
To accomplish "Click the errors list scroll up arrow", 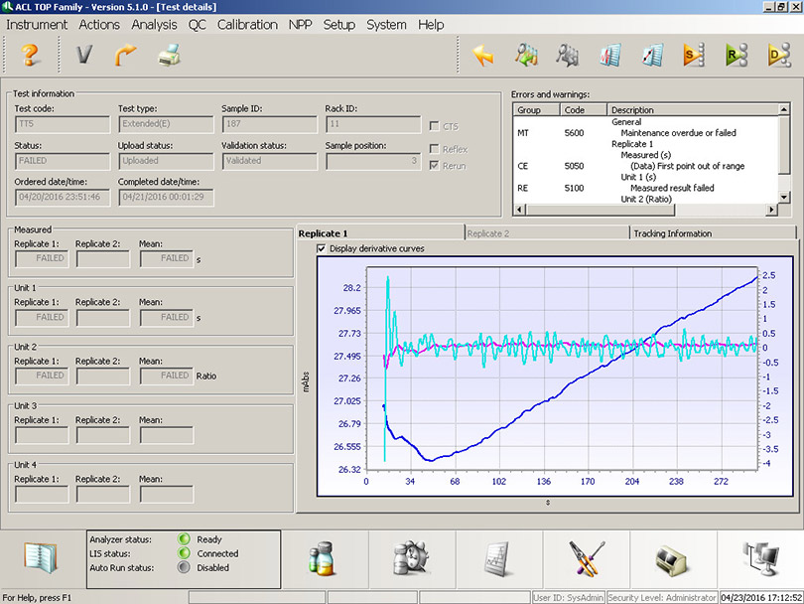I will [x=783, y=109].
